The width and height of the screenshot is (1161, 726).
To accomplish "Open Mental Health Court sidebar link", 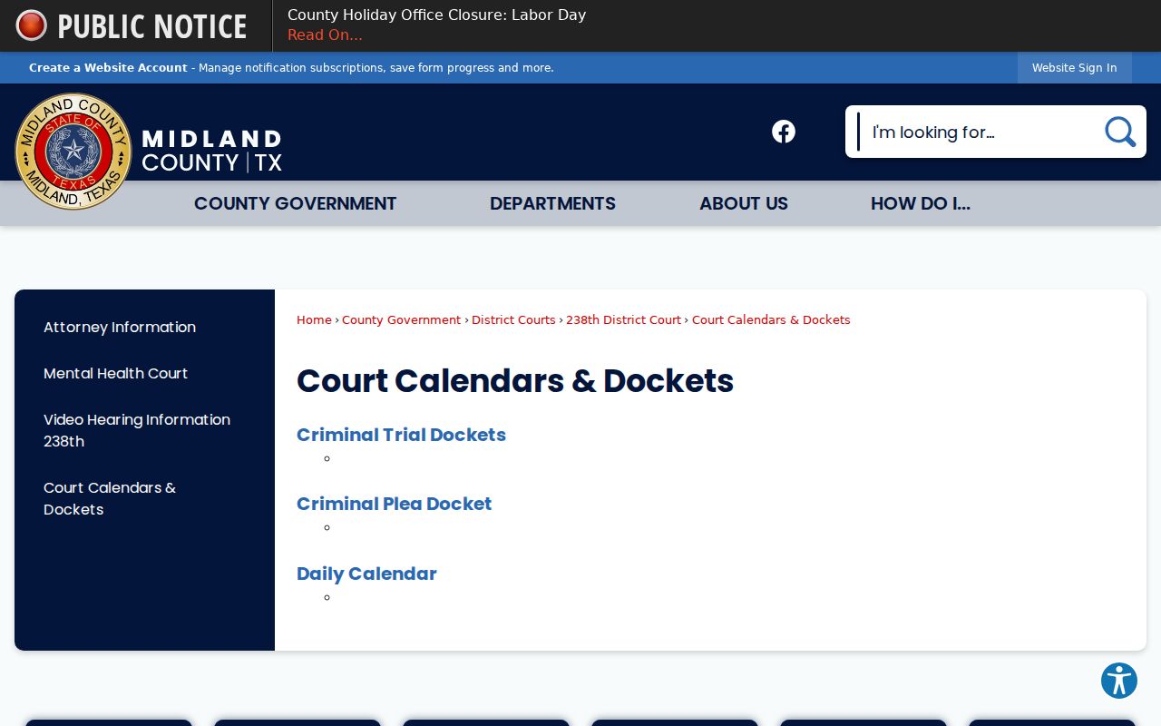I will (116, 373).
